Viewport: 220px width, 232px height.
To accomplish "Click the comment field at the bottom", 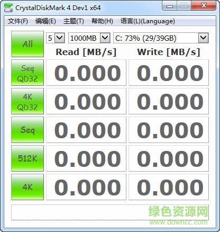I will tap(110, 212).
